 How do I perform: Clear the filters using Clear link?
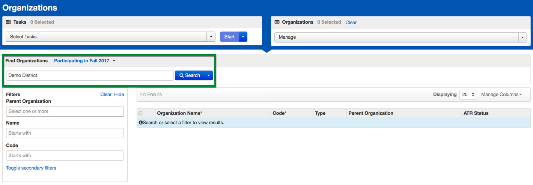106,95
